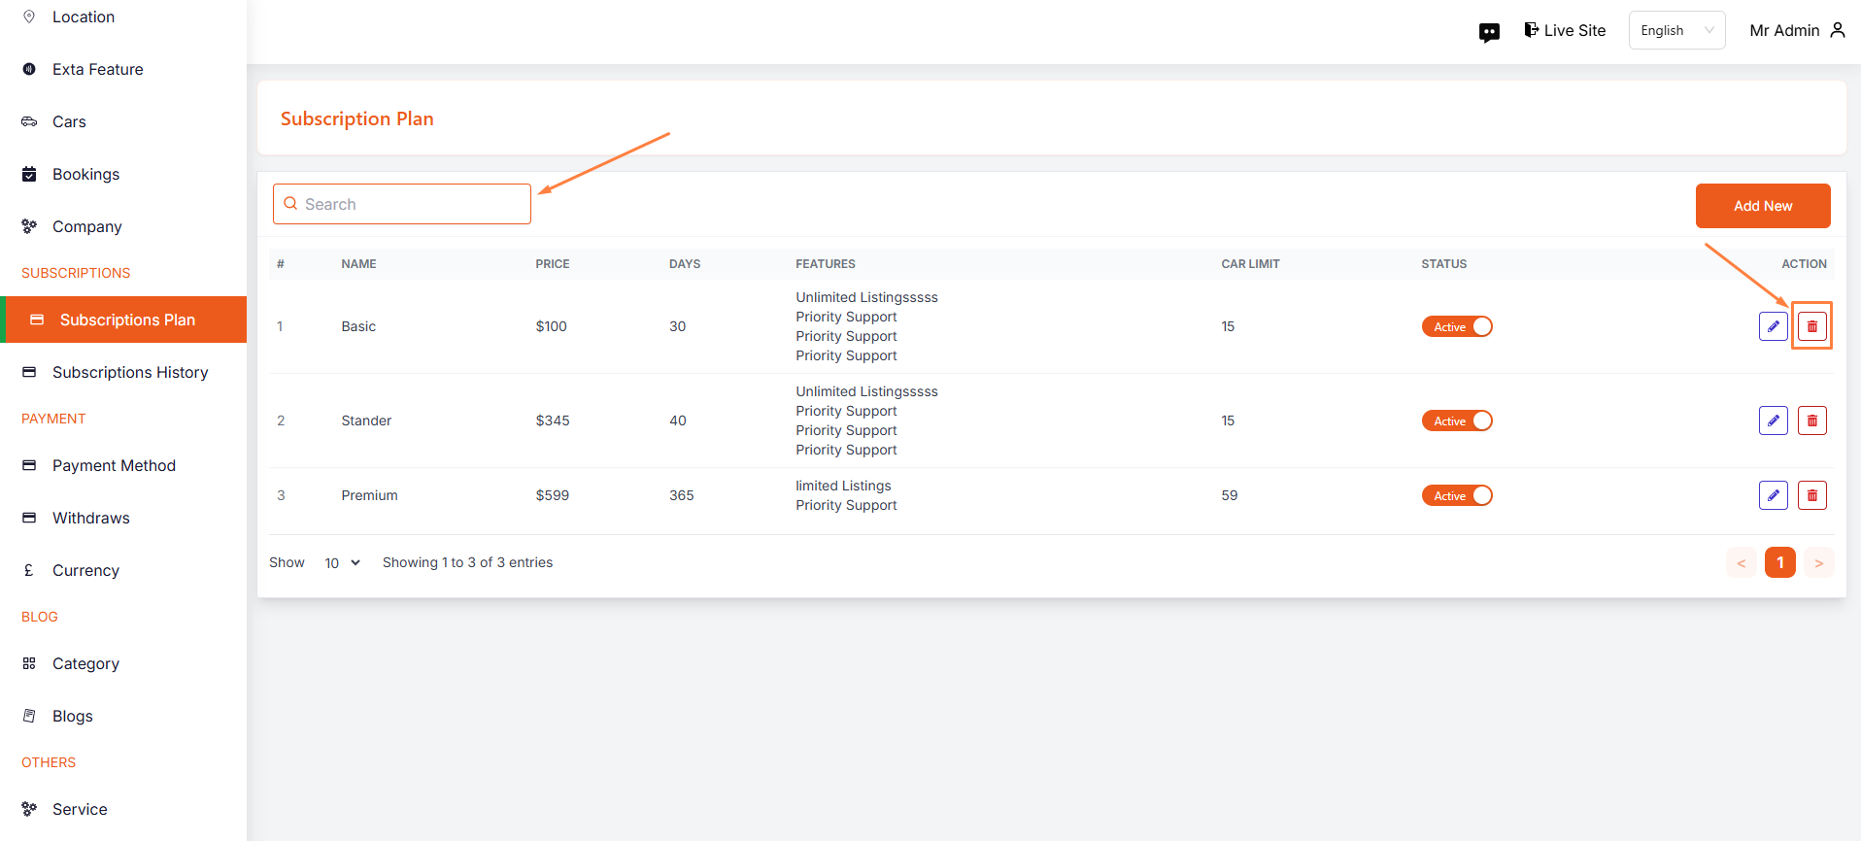The height and width of the screenshot is (841, 1861).
Task: Delete the Stander plan using trash icon
Action: pyautogui.click(x=1811, y=420)
